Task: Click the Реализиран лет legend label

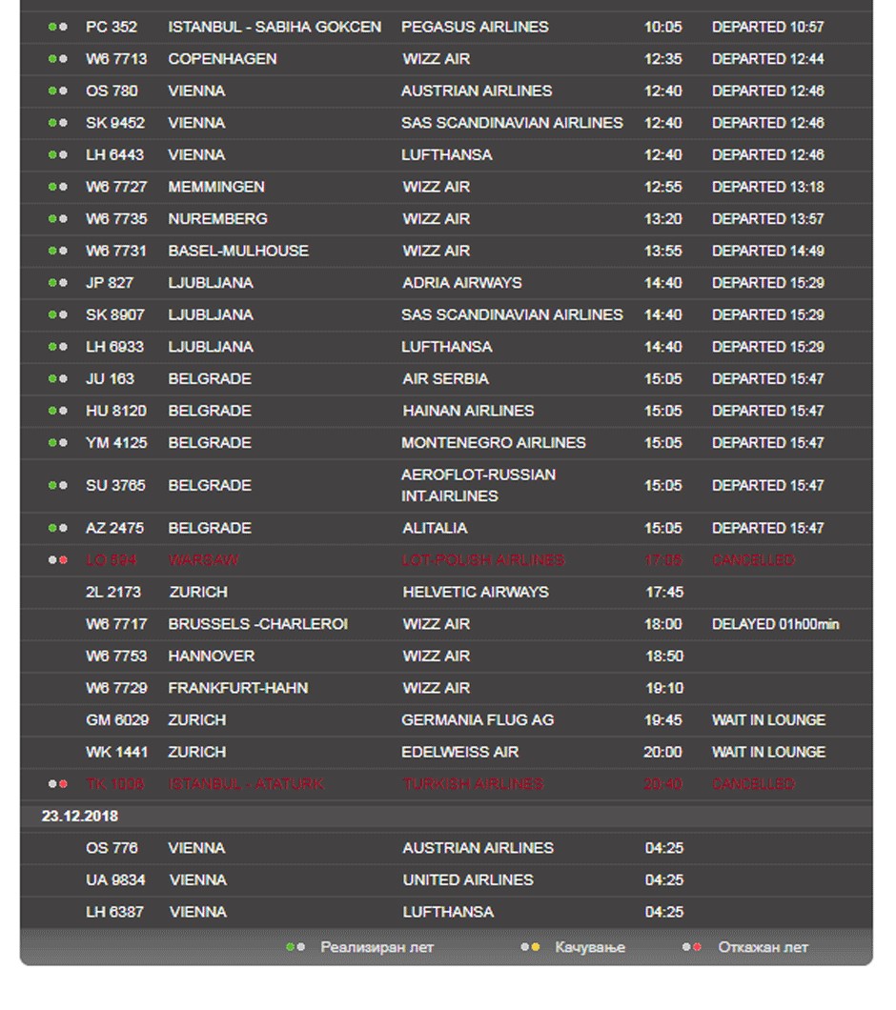Action: [377, 947]
